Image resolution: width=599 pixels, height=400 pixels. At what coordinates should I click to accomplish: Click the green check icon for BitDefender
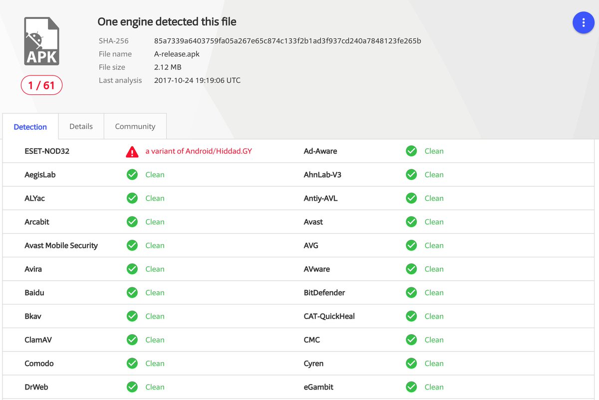point(411,293)
